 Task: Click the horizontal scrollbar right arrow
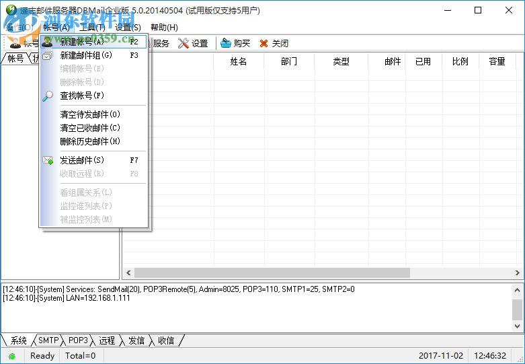pyautogui.click(x=518, y=273)
